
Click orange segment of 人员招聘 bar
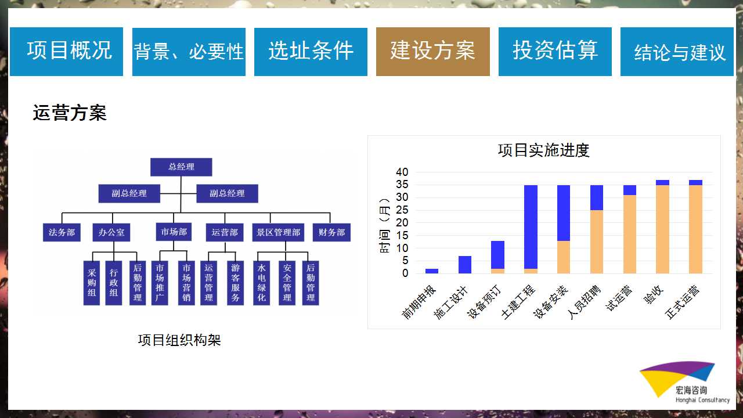[597, 242]
